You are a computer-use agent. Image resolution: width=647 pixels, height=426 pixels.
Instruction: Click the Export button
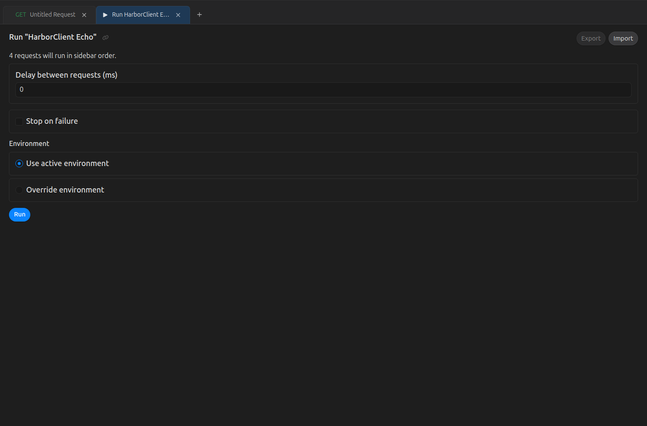pos(591,38)
